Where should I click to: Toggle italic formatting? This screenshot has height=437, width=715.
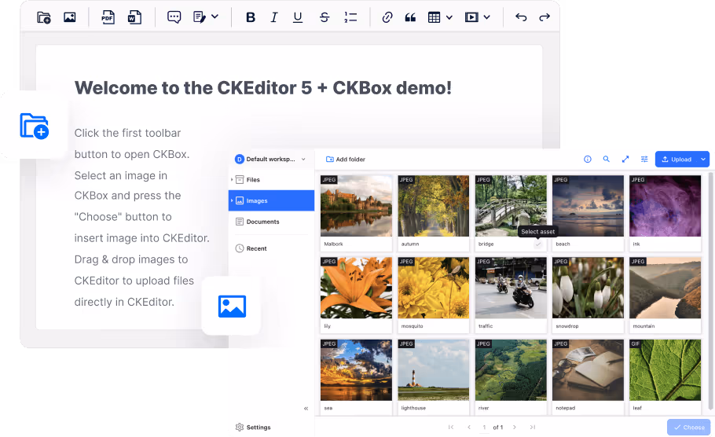point(274,17)
